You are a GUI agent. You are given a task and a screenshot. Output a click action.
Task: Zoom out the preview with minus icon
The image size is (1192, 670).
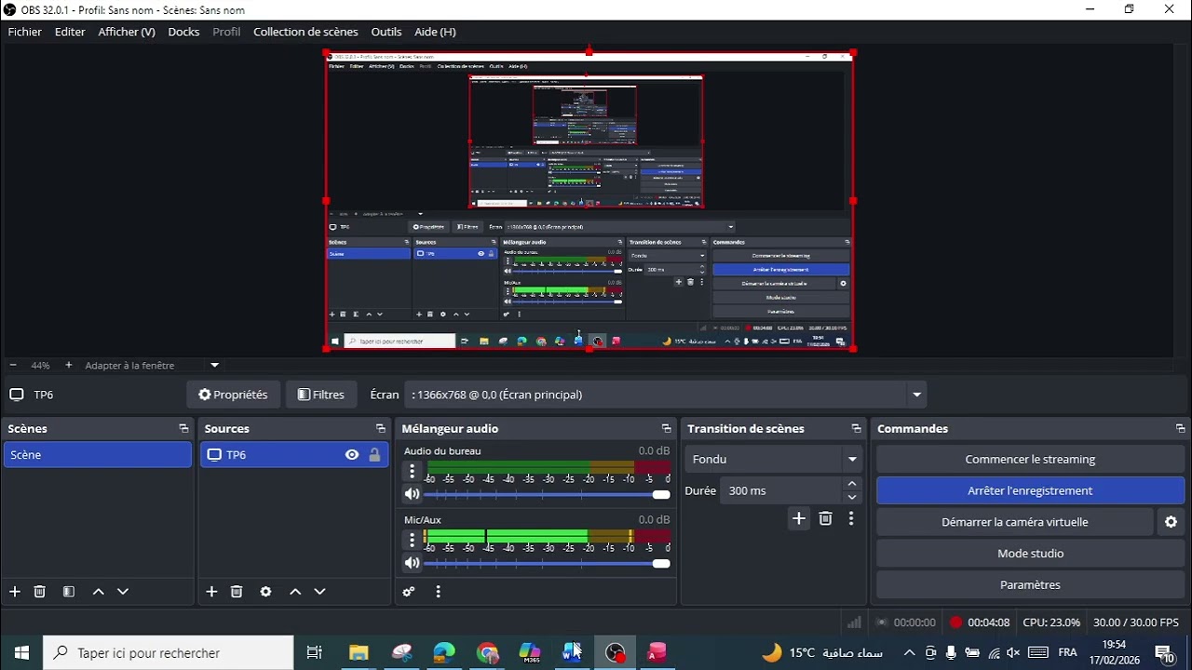13,366
